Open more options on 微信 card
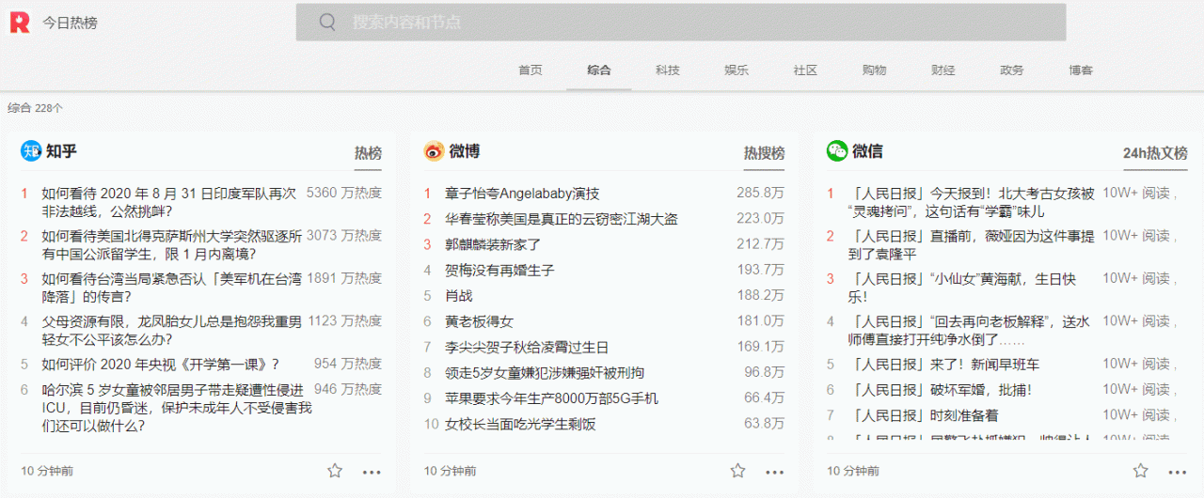 tap(1177, 472)
